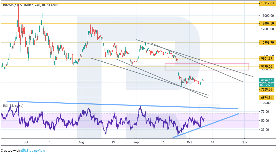This screenshot has height=155, width=277.
Task: Click the 6874.94 price level label
Action: [267, 98]
